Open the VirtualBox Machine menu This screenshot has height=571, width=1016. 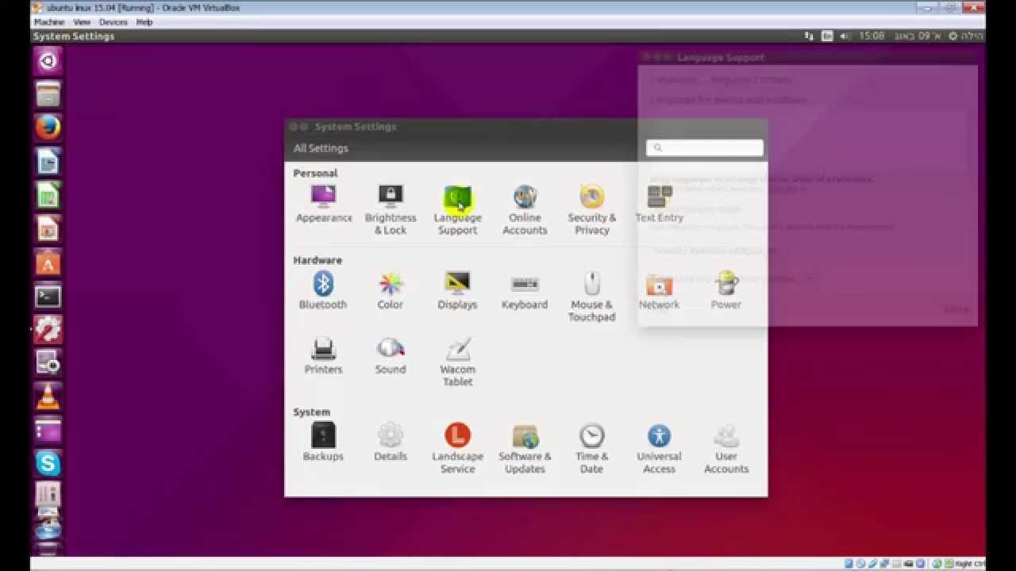coord(49,22)
